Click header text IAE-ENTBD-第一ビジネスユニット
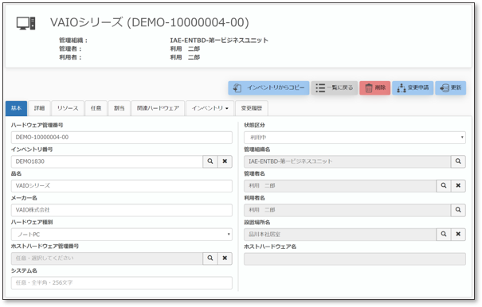Screen dimensions: 482x307 [x=219, y=41]
